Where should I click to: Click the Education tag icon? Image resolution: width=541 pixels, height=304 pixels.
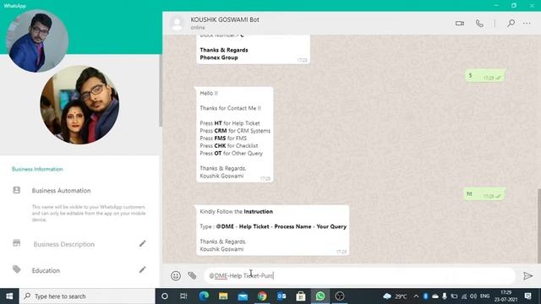17,269
